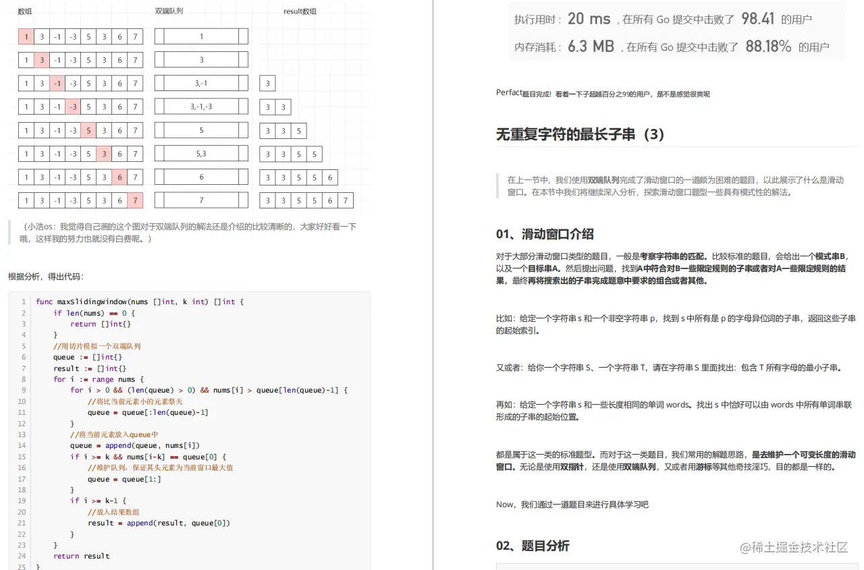This screenshot has height=570, width=864.
Task: Click the '98.41' percentage value
Action: tap(758, 19)
